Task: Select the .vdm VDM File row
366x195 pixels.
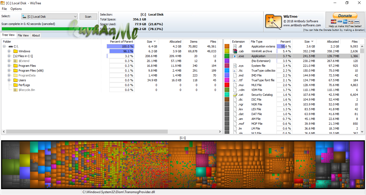Action: pos(292,90)
